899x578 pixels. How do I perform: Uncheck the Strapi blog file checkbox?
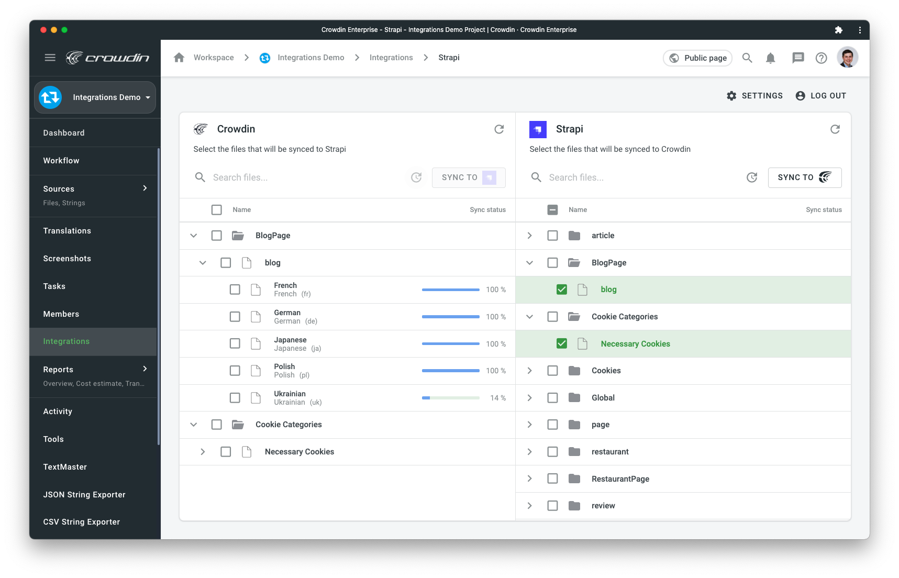click(x=562, y=290)
